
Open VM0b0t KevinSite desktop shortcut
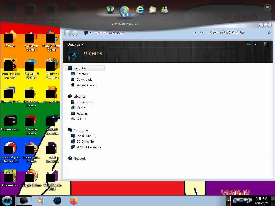point(52,125)
